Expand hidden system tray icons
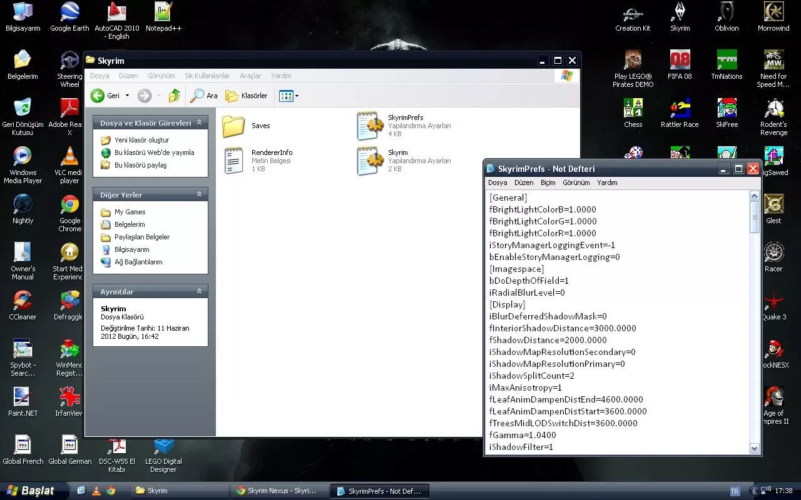Screen dimensions: 801x500 click(754, 491)
